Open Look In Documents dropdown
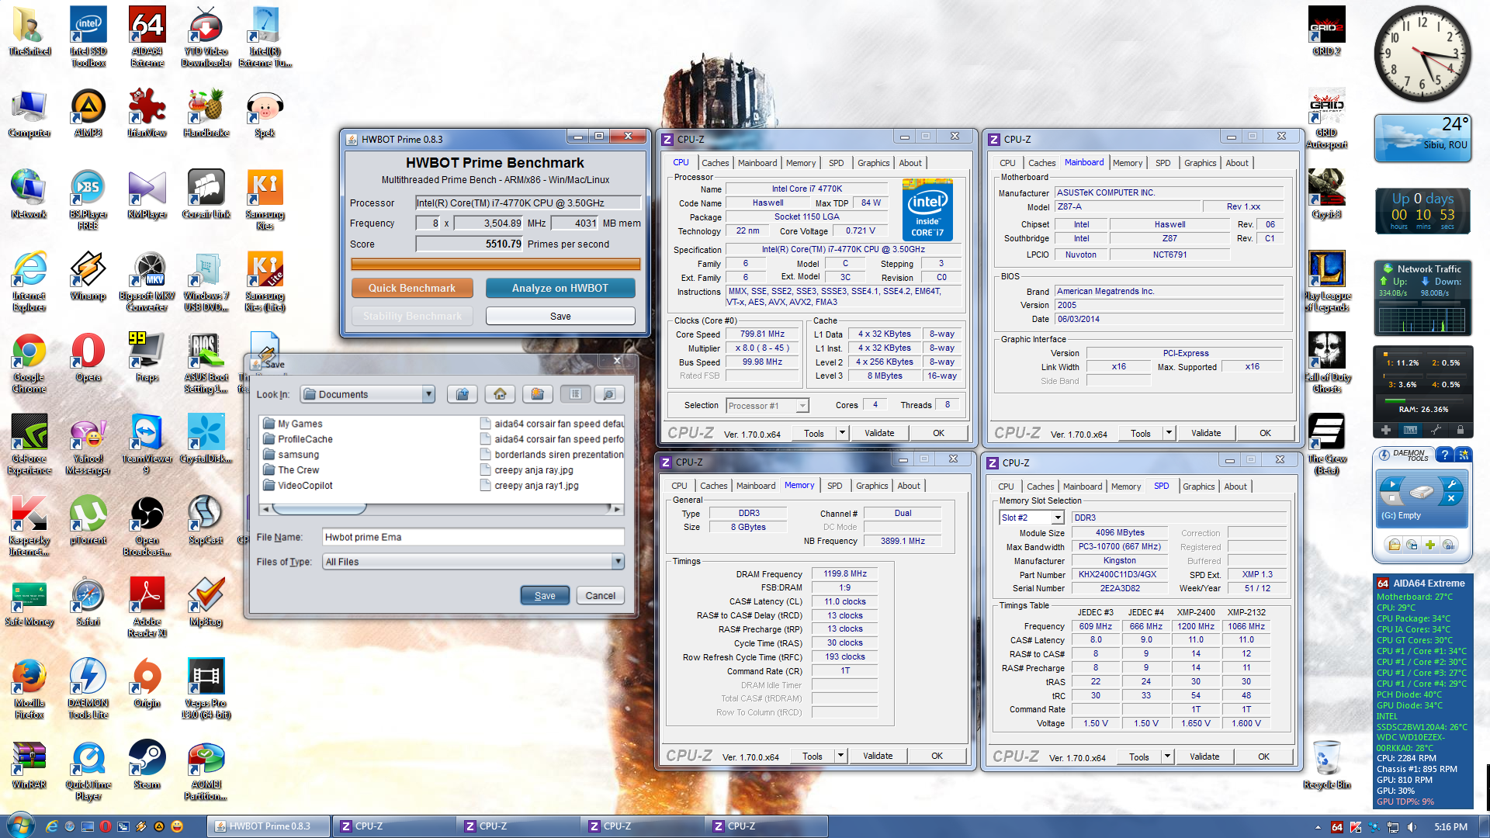 428,394
